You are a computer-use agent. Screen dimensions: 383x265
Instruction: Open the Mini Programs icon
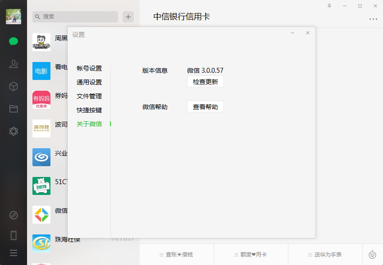click(x=14, y=215)
